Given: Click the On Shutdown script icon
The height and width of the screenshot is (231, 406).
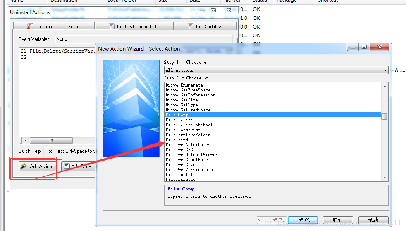Looking at the screenshot, I should (x=191, y=26).
